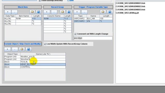Save icon in Block Item panel
165x93 pixels.
[39, 12]
